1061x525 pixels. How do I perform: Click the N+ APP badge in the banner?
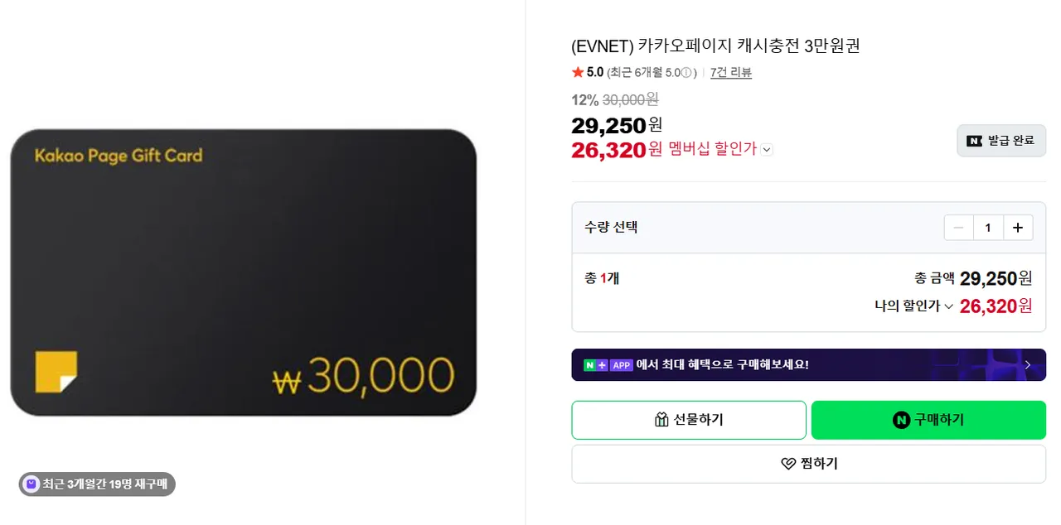608,364
